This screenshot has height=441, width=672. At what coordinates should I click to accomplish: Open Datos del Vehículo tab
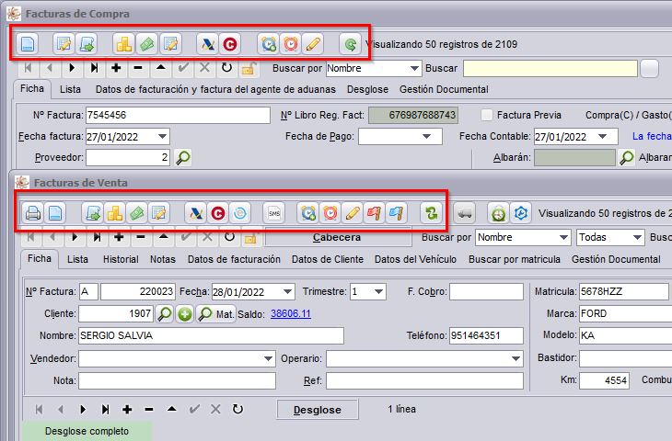(415, 259)
